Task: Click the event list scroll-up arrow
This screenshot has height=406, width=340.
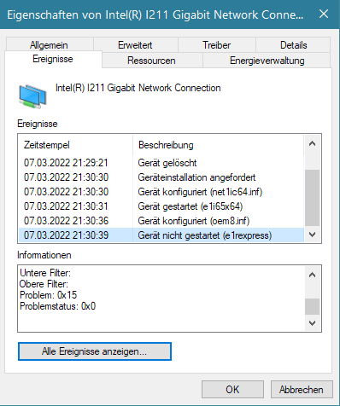Action: click(313, 143)
